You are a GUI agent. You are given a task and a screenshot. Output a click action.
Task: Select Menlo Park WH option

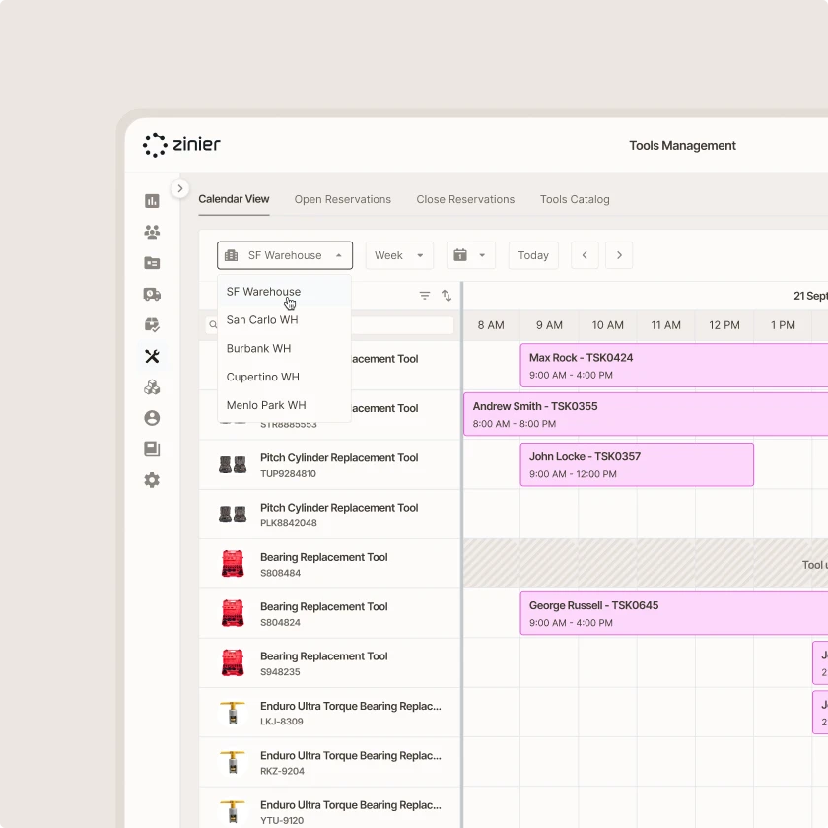(x=285, y=405)
